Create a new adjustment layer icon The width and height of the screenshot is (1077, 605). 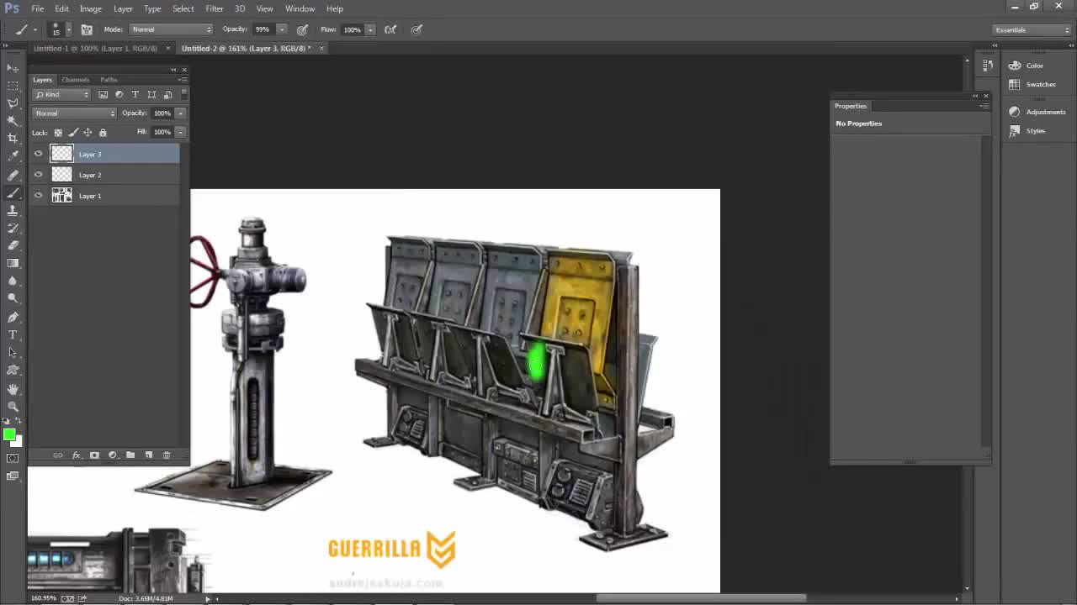112,455
